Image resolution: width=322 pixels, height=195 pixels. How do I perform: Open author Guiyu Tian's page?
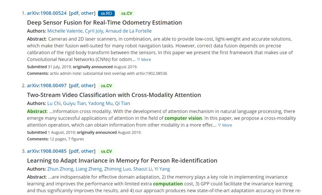point(74,103)
